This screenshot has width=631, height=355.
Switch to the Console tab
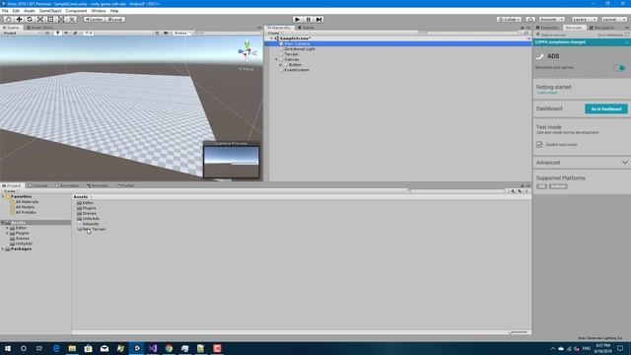(38, 185)
